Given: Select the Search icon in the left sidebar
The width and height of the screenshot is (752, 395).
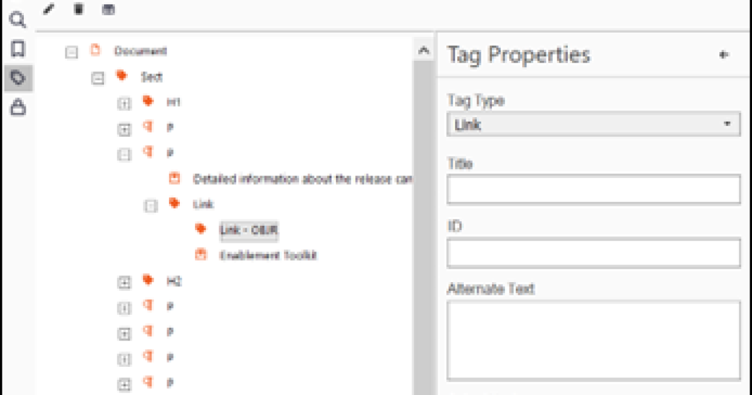Looking at the screenshot, I should click(x=18, y=21).
